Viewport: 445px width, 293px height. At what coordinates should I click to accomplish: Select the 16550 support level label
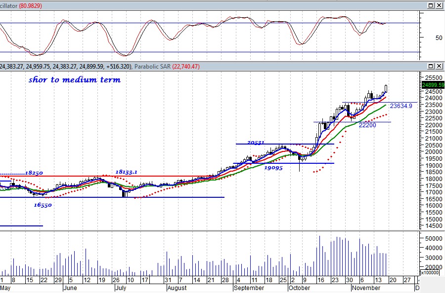[43, 205]
